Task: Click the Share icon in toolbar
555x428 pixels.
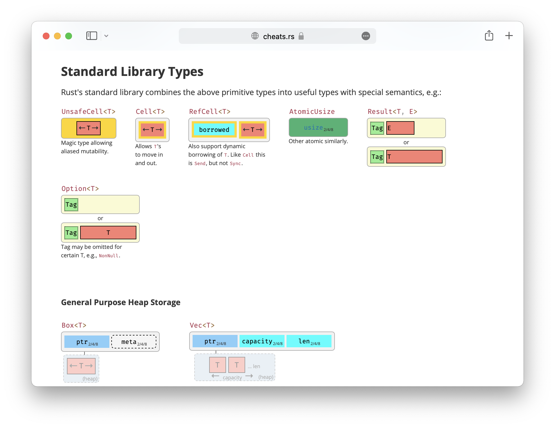Action: point(489,35)
